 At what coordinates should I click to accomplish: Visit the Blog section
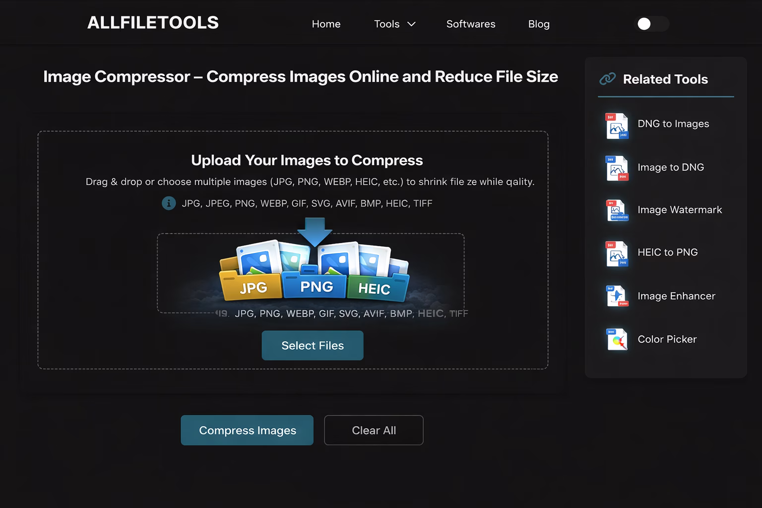pyautogui.click(x=538, y=24)
